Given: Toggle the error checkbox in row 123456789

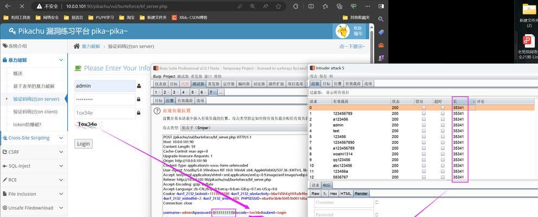Looking at the screenshot, I should point(424,113).
